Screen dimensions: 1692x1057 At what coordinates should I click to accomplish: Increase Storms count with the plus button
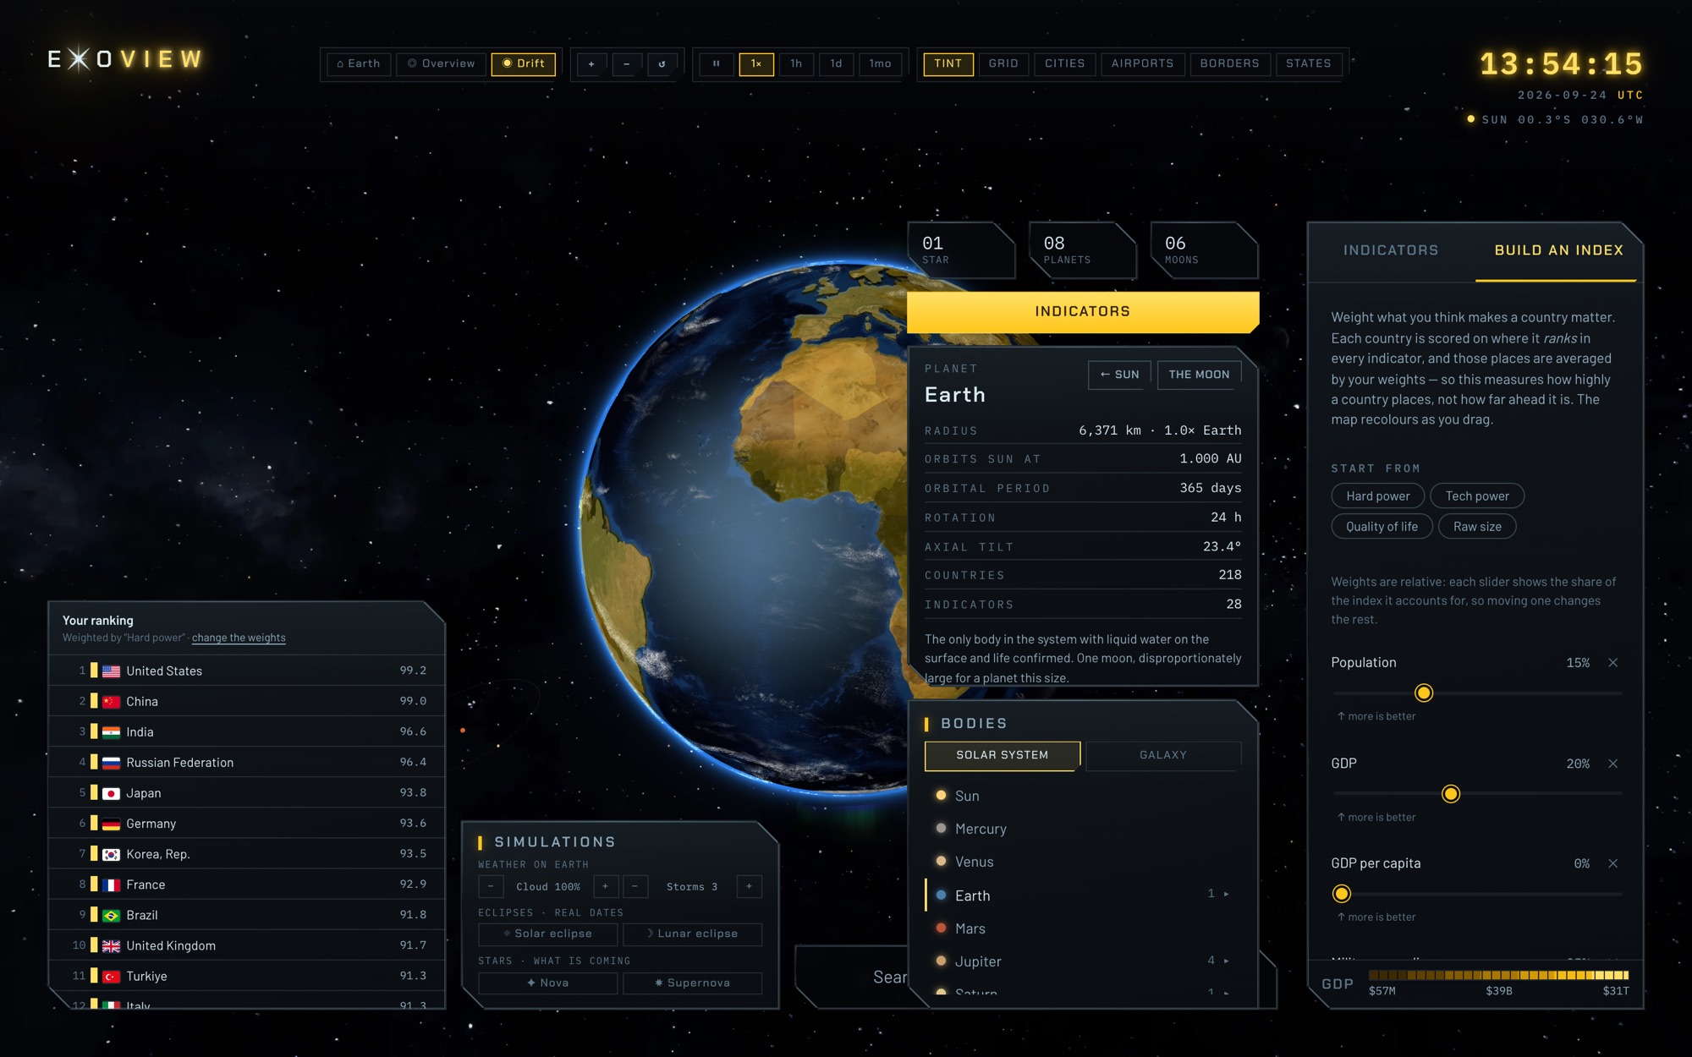[x=750, y=886]
